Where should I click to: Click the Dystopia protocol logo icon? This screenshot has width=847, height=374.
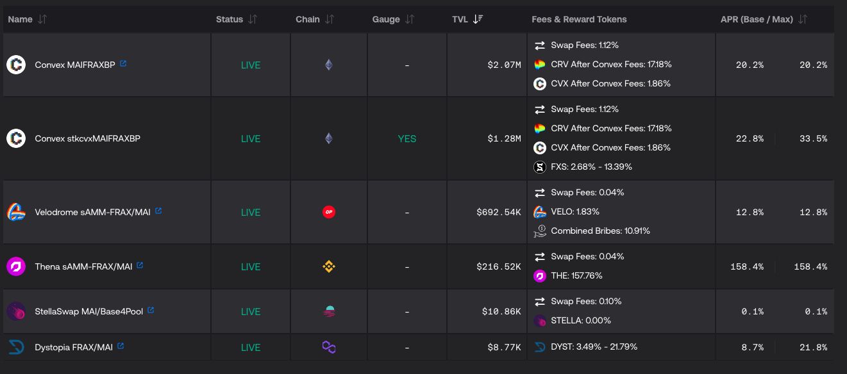[x=16, y=347]
